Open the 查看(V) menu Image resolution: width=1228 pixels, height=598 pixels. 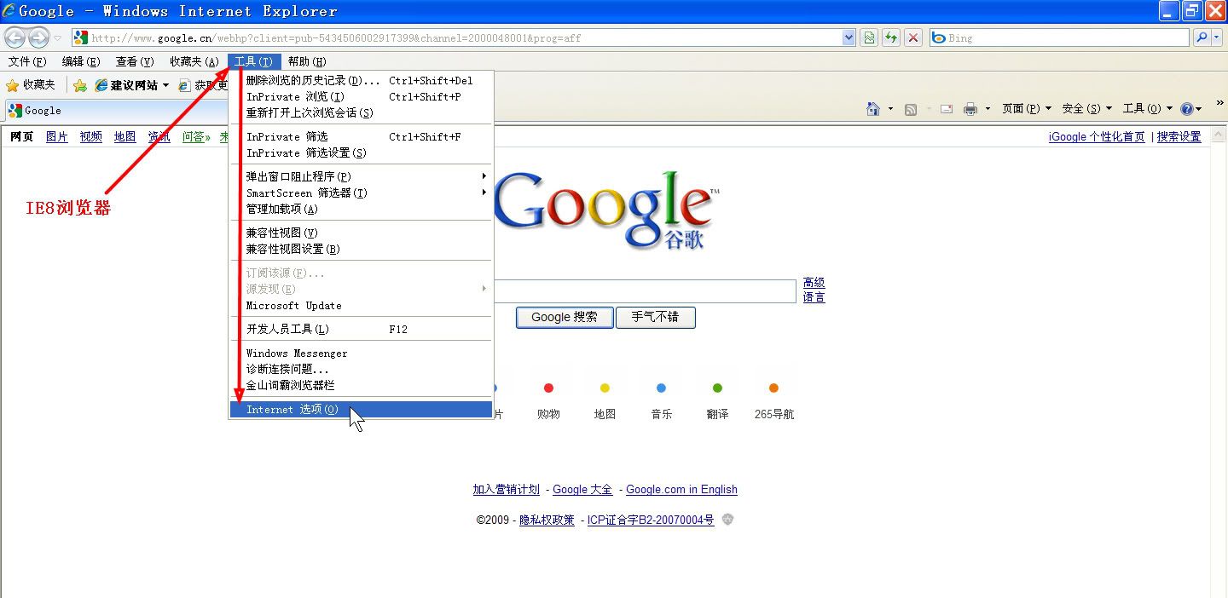135,61
